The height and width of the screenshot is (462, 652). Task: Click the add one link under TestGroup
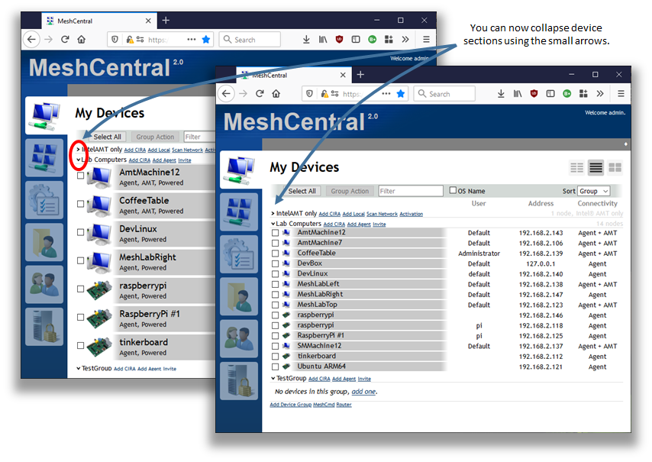pyautogui.click(x=363, y=390)
